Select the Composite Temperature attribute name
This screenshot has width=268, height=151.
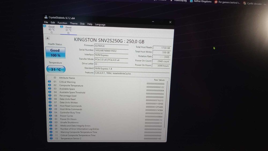[x=71, y=86]
